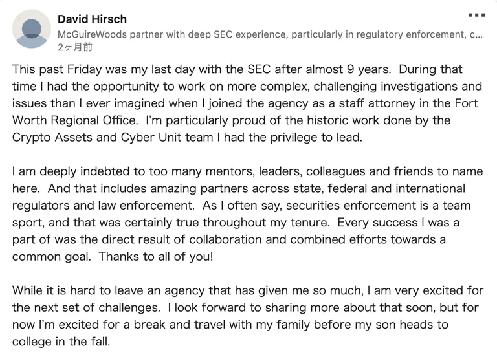The width and height of the screenshot is (497, 359).
Task: Click the 2ヶ月前 post timestamp
Action: tap(75, 47)
